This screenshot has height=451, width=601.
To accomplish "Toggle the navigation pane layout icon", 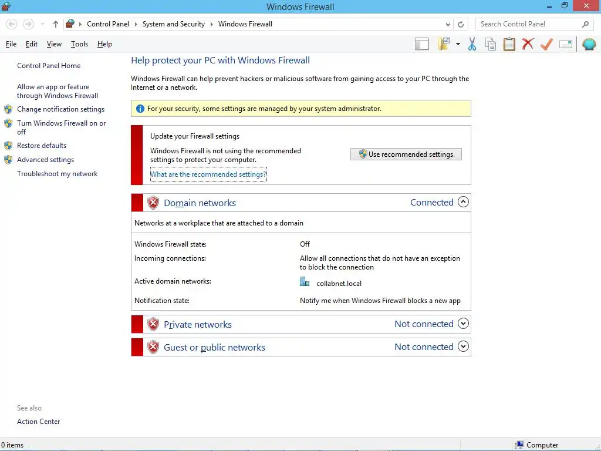I will [421, 44].
